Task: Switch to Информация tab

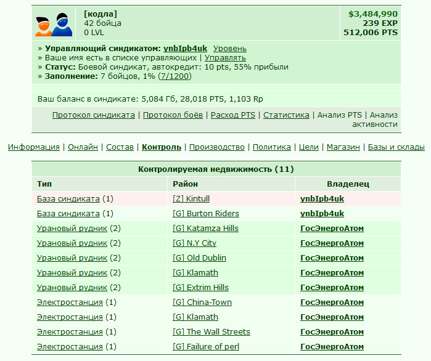Action: click(x=34, y=147)
